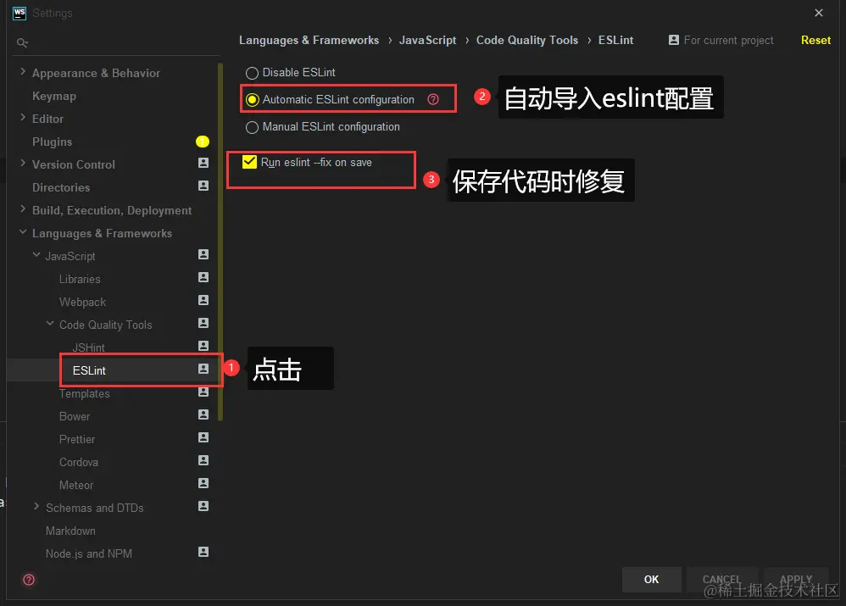Click Code Quality Tools breadcrumb segment
Viewport: 846px width, 606px height.
pos(527,40)
